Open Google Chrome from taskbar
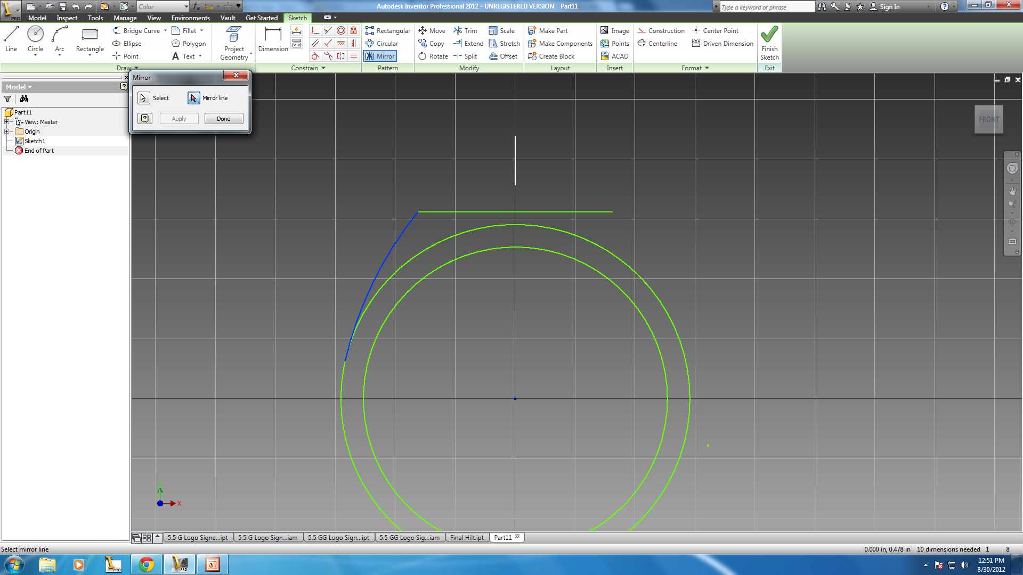This screenshot has width=1023, height=575. click(147, 564)
